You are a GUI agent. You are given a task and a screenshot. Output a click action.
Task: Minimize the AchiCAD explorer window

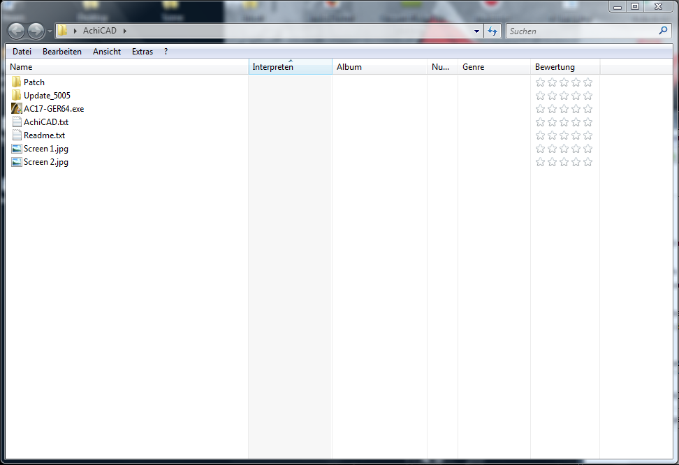pyautogui.click(x=618, y=6)
